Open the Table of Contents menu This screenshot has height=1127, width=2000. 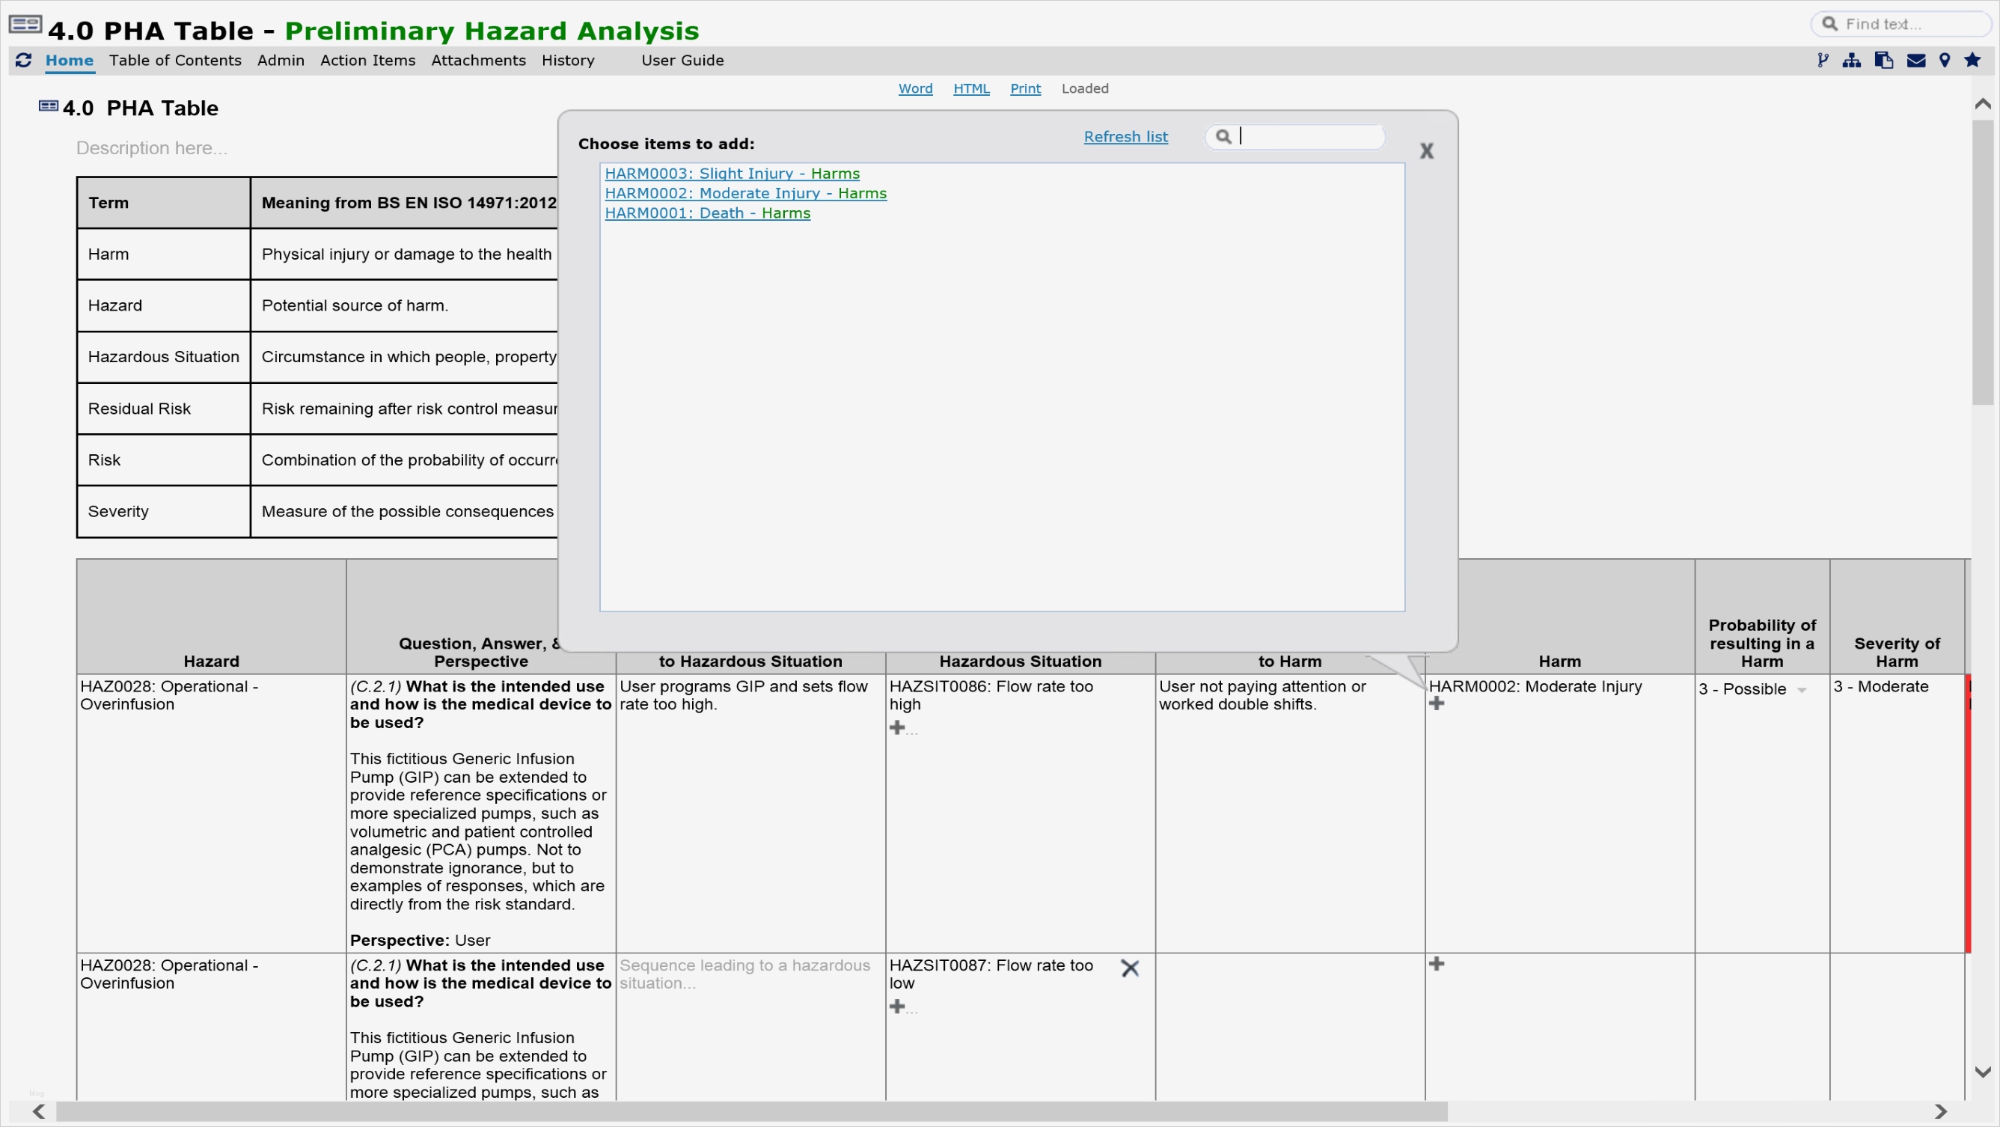174,60
